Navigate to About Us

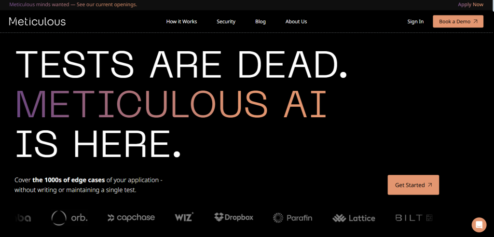pyautogui.click(x=296, y=21)
